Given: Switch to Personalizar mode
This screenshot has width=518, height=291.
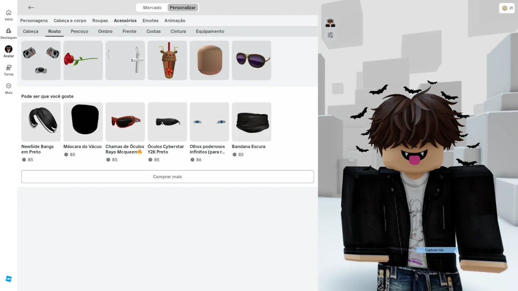Looking at the screenshot, I should click(x=183, y=8).
